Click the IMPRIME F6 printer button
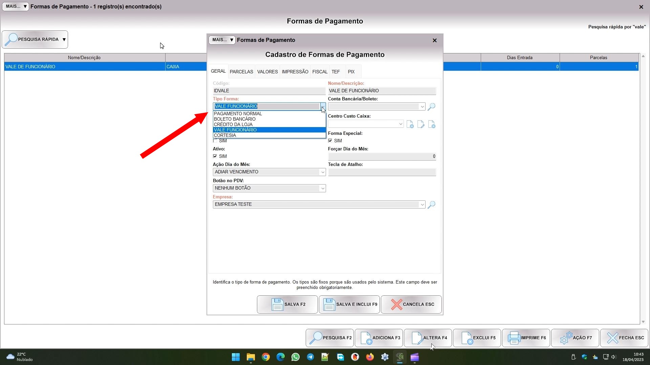The image size is (650, 365). (x=526, y=338)
